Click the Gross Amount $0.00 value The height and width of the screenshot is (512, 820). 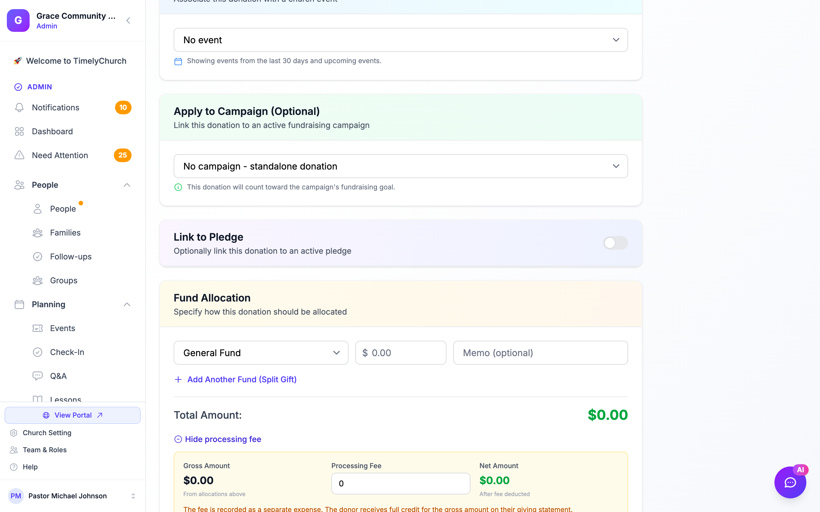(x=198, y=480)
